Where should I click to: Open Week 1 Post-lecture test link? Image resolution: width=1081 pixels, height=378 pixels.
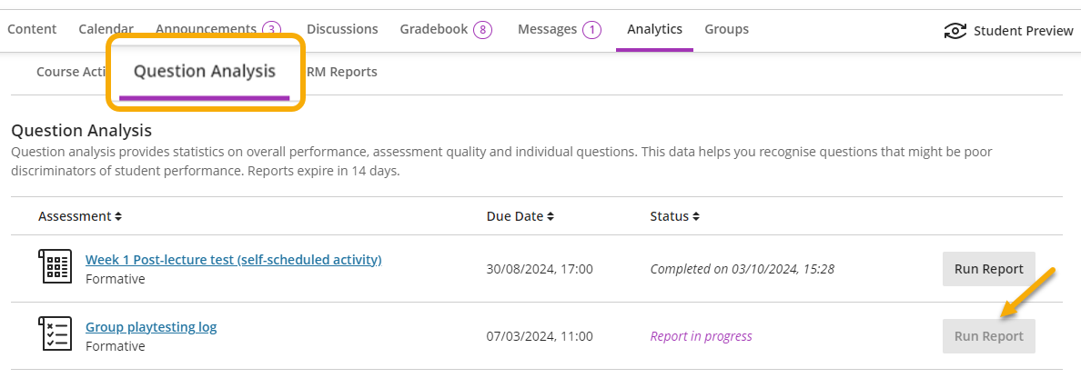233,260
